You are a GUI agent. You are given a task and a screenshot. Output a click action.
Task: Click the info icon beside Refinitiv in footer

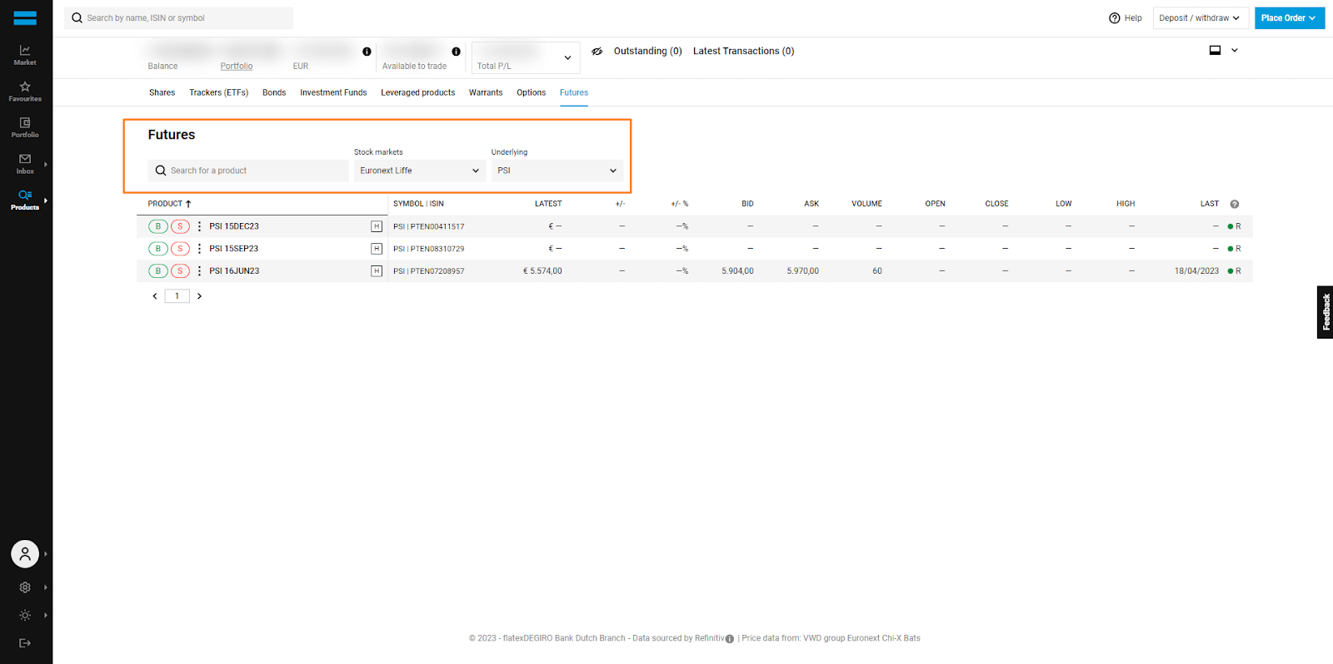pyautogui.click(x=730, y=639)
